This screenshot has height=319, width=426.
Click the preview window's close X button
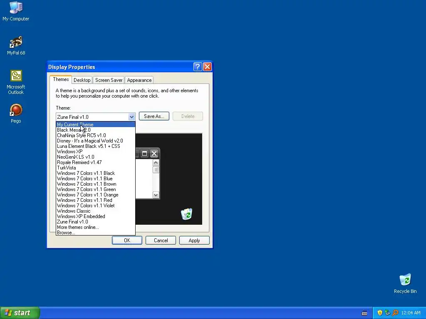154,154
